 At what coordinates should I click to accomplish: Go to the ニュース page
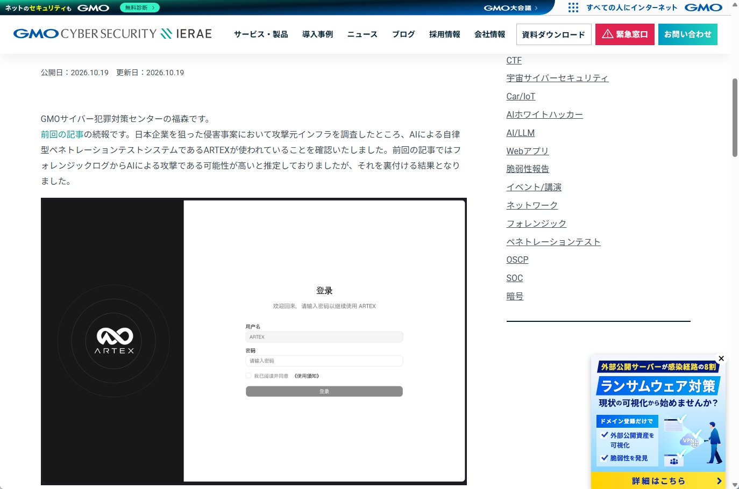[363, 34]
